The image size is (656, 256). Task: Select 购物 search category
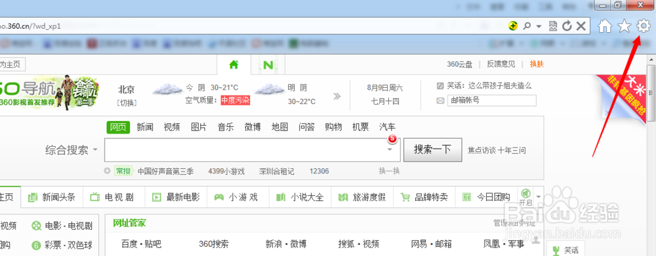click(x=333, y=128)
